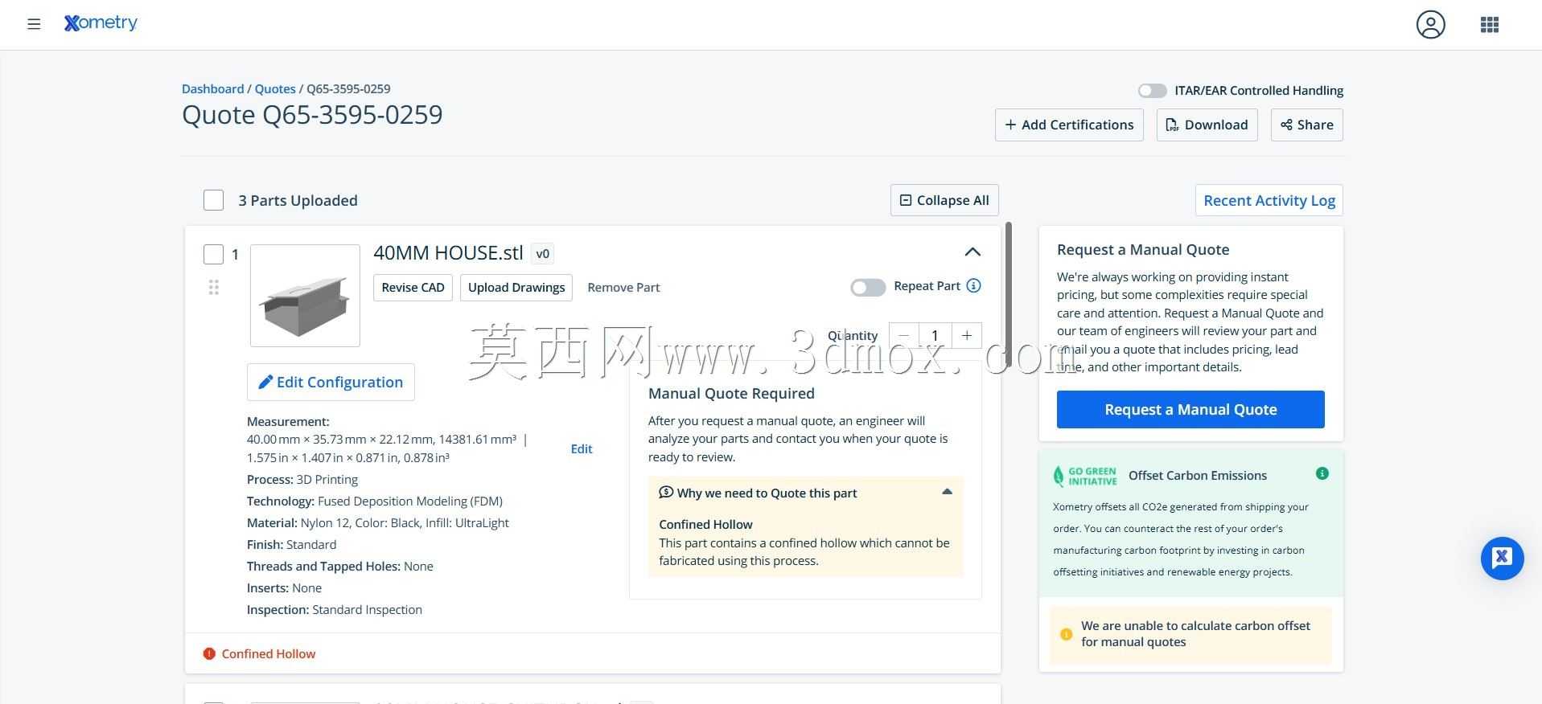Open the user account profile icon

pyautogui.click(x=1430, y=24)
